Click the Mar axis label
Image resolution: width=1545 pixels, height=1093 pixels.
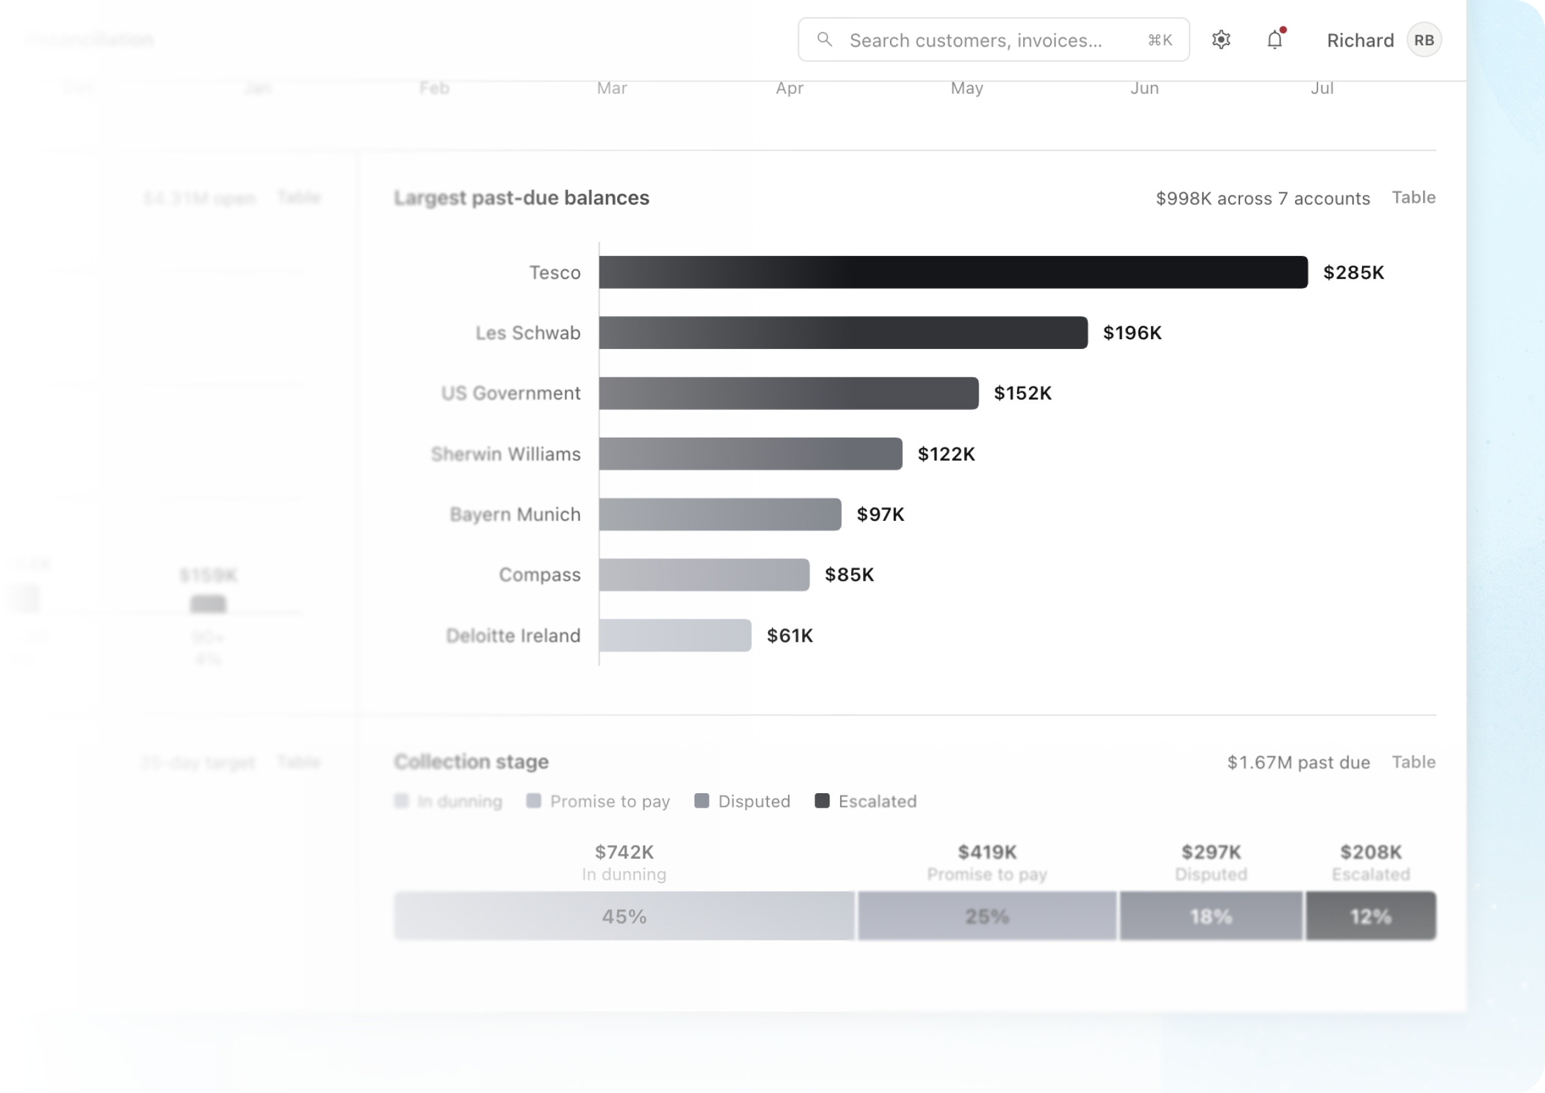(612, 88)
